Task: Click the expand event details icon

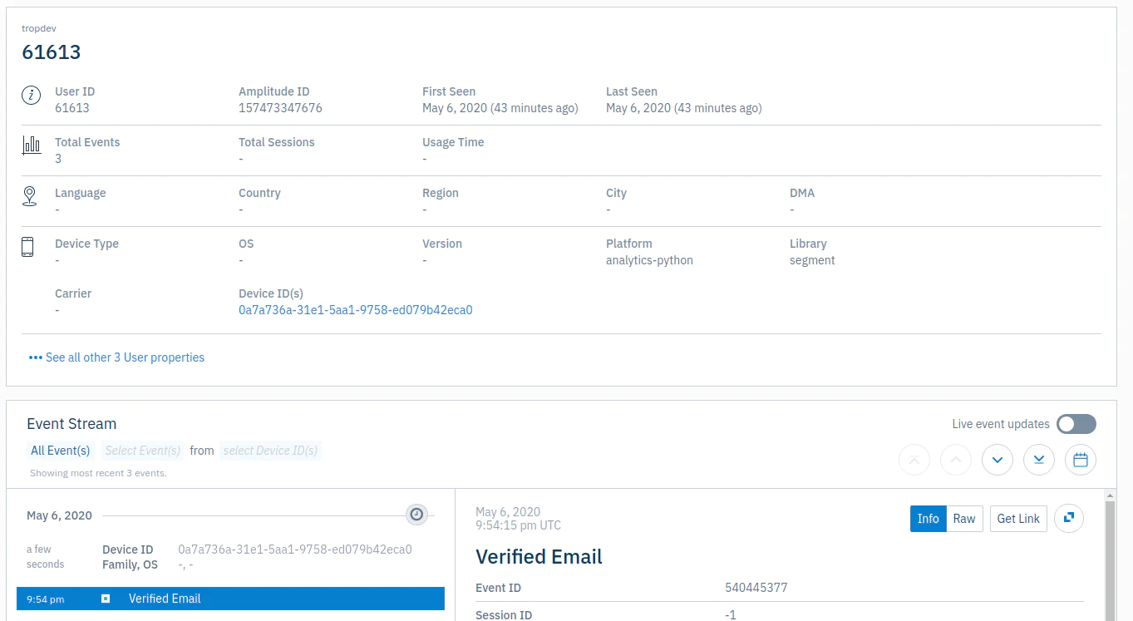Action: 1068,518
